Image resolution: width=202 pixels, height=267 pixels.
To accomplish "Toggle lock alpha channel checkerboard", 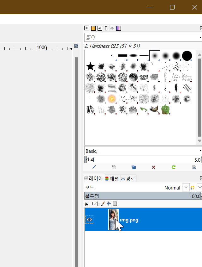I will (115, 204).
